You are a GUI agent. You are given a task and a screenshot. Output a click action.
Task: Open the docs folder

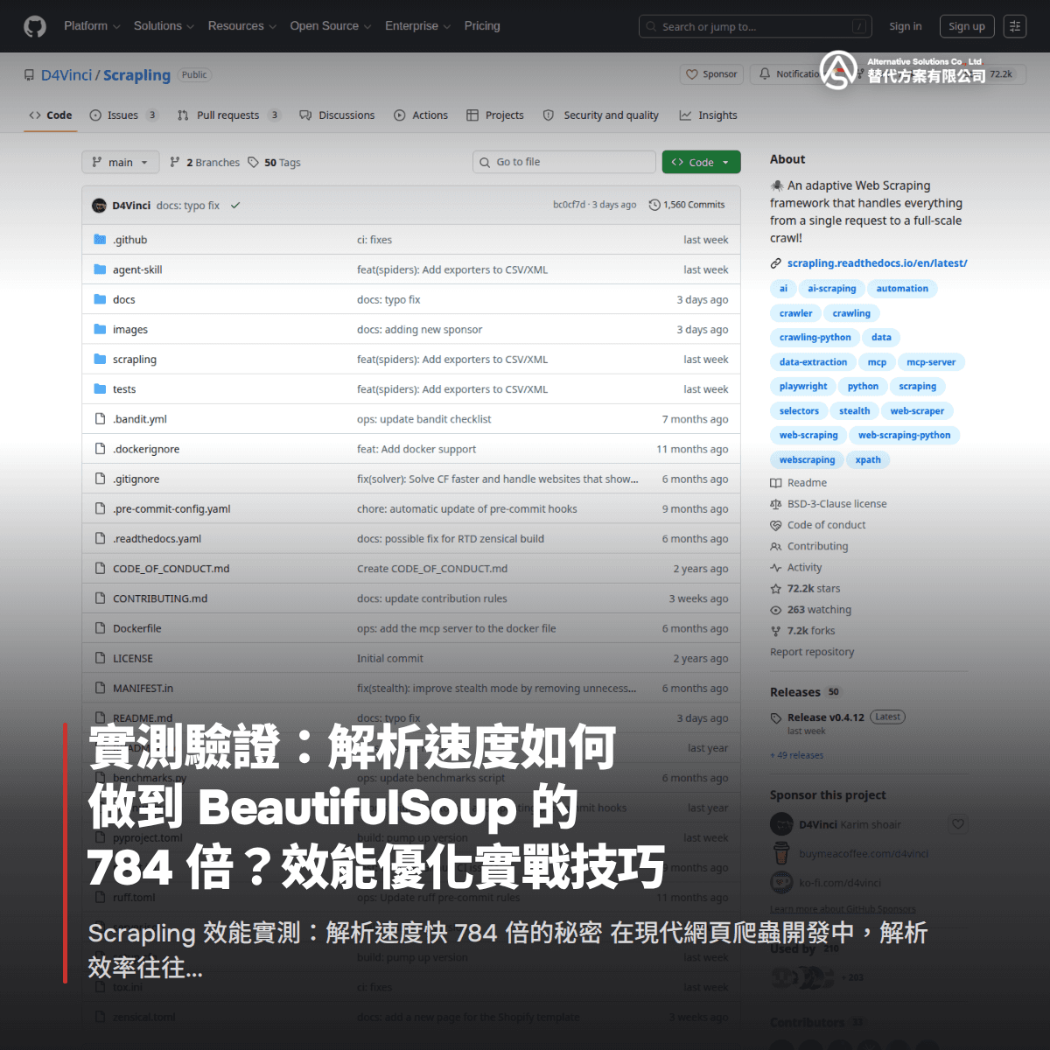point(124,299)
